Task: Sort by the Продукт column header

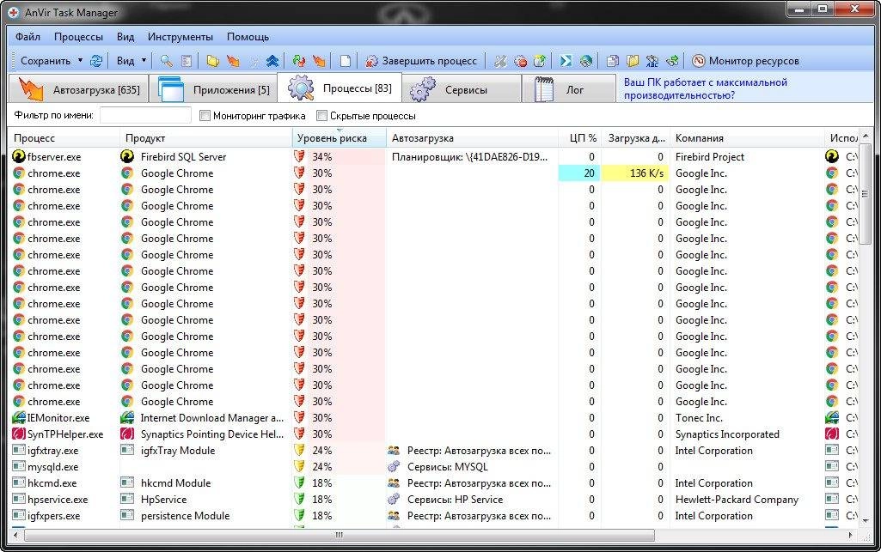Action: [205, 138]
